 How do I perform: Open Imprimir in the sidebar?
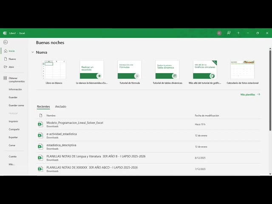click(13, 121)
